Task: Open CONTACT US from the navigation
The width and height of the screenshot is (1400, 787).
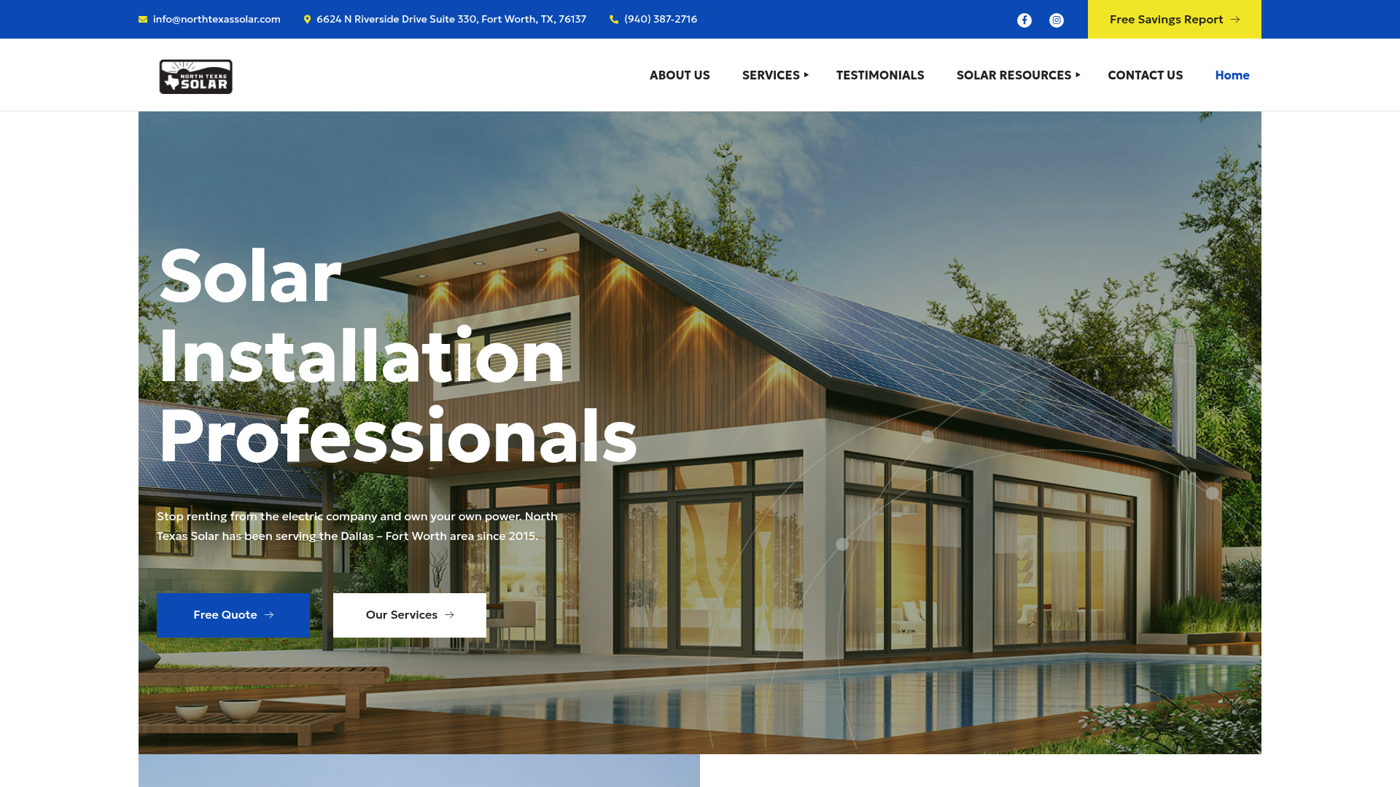Action: [1146, 75]
